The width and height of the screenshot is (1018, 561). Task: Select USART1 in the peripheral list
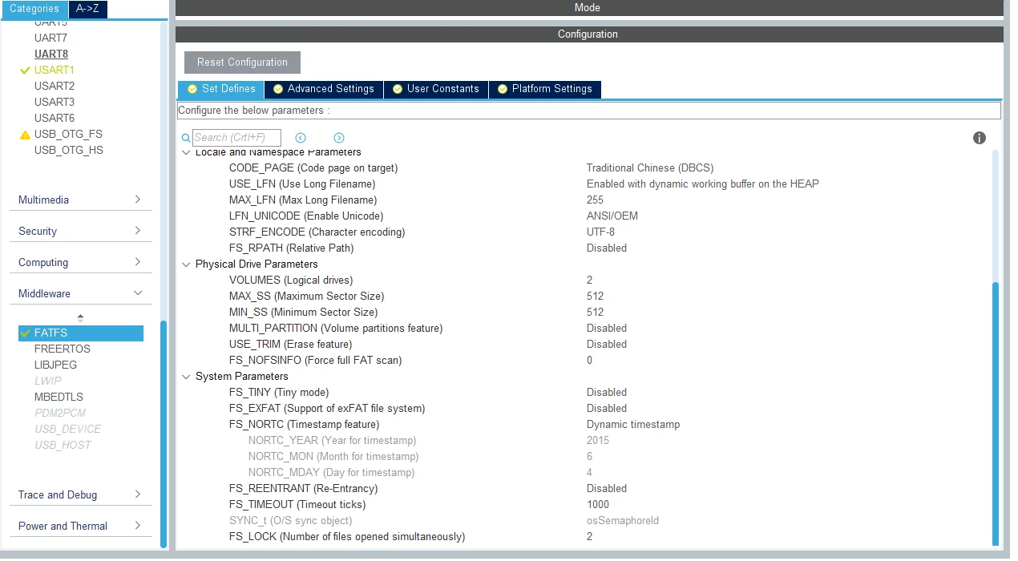[54, 70]
